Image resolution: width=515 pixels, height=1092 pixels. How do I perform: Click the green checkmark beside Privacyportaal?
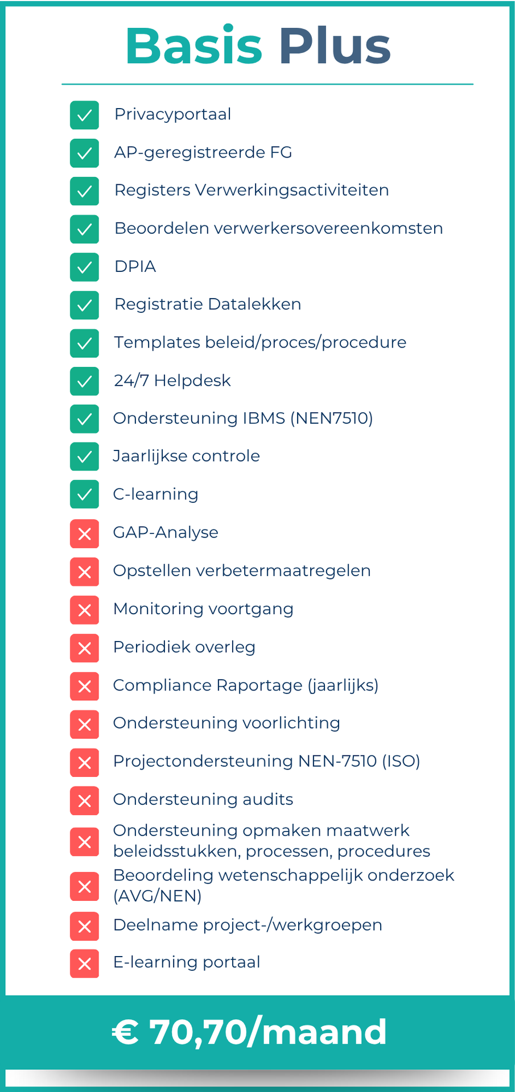(x=84, y=115)
